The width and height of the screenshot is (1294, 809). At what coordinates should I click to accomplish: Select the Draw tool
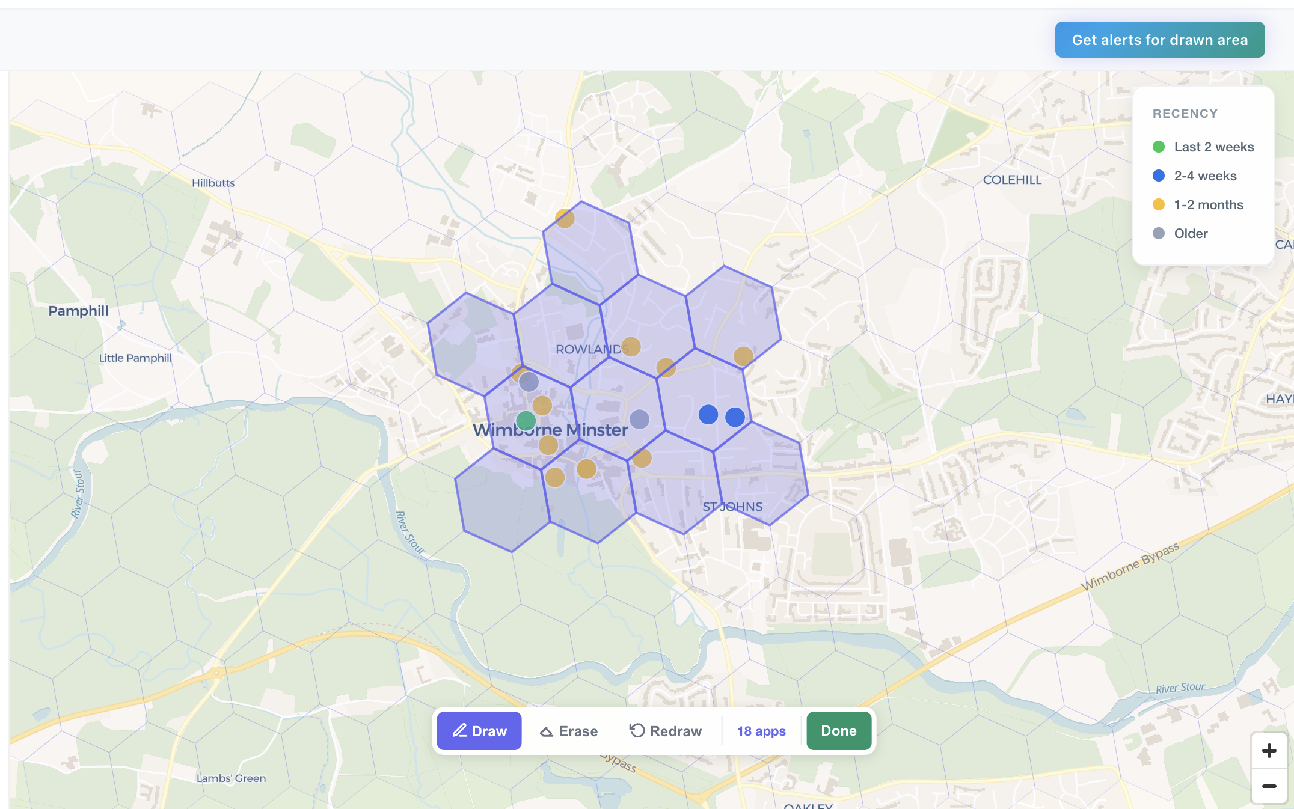pos(479,731)
